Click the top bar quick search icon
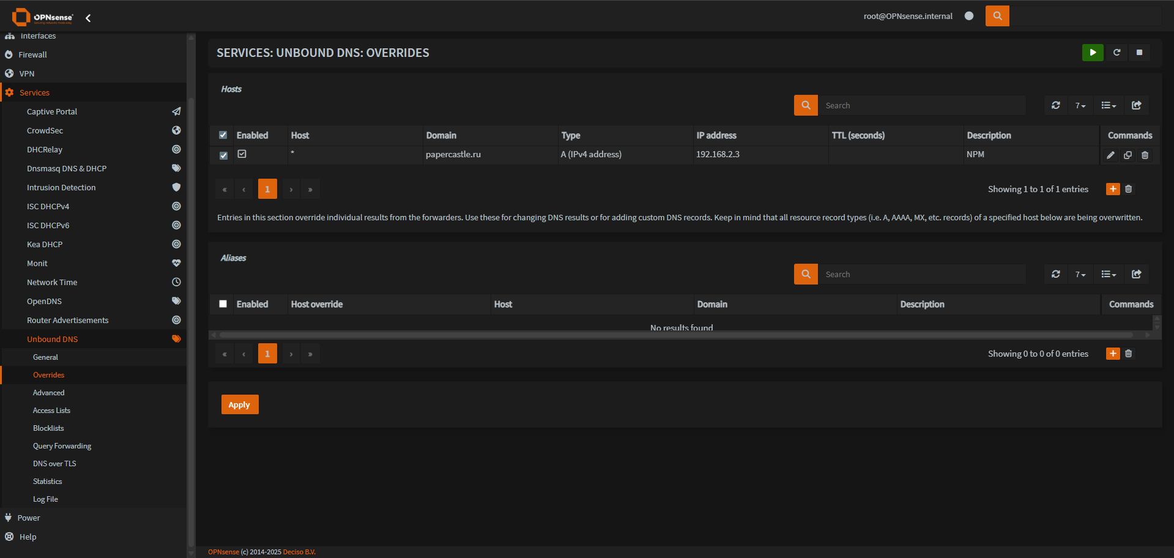Image resolution: width=1174 pixels, height=558 pixels. click(x=997, y=16)
